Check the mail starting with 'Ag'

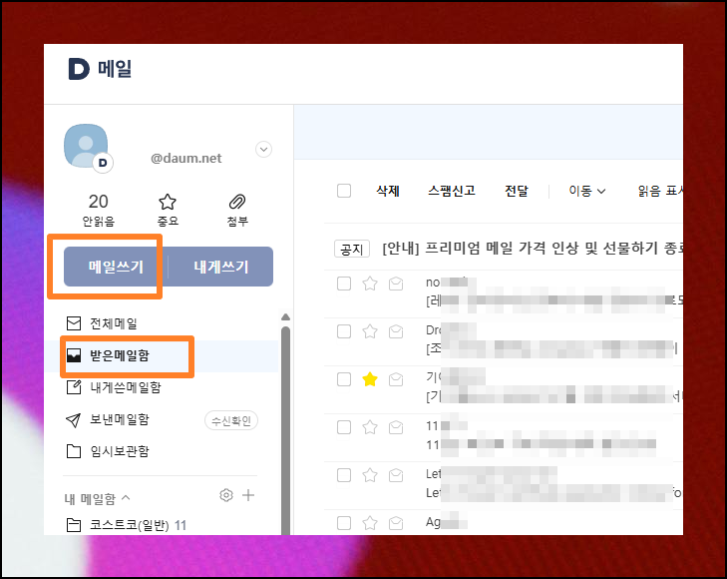[x=344, y=523]
